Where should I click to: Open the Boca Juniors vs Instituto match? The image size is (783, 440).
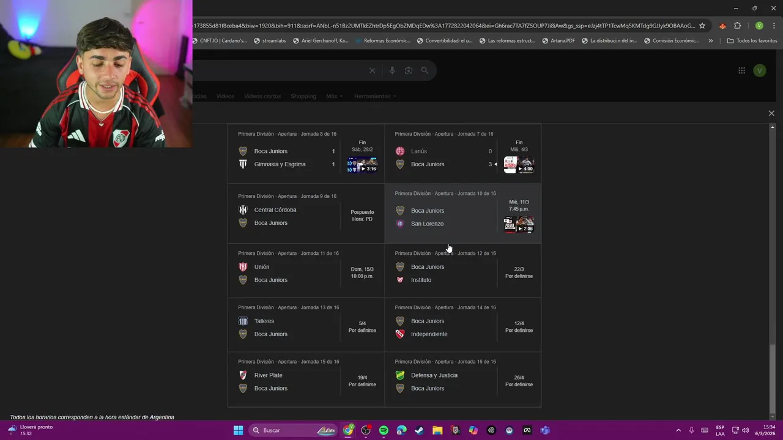462,270
